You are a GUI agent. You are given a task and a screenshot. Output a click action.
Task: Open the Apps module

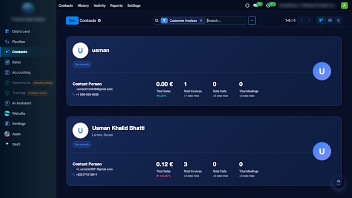[16, 134]
